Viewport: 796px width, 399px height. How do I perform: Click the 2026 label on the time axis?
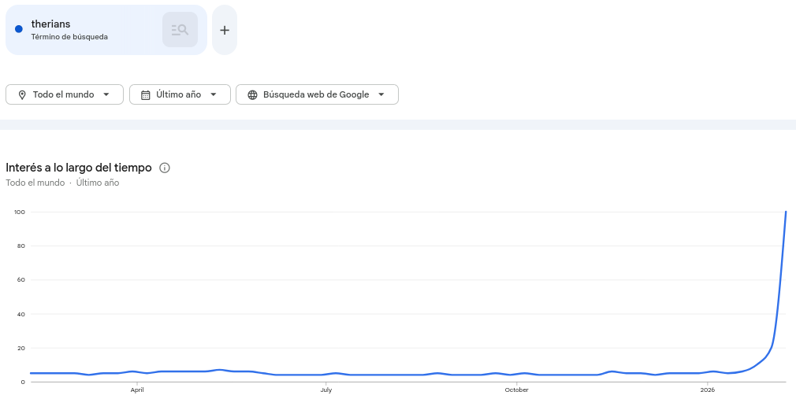[x=707, y=390]
